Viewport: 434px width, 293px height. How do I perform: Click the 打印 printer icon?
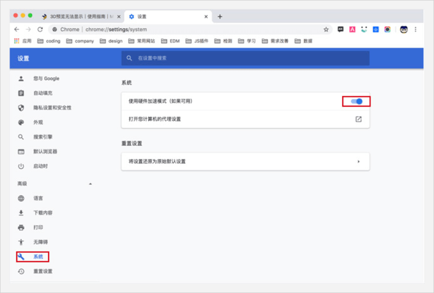[x=21, y=228]
